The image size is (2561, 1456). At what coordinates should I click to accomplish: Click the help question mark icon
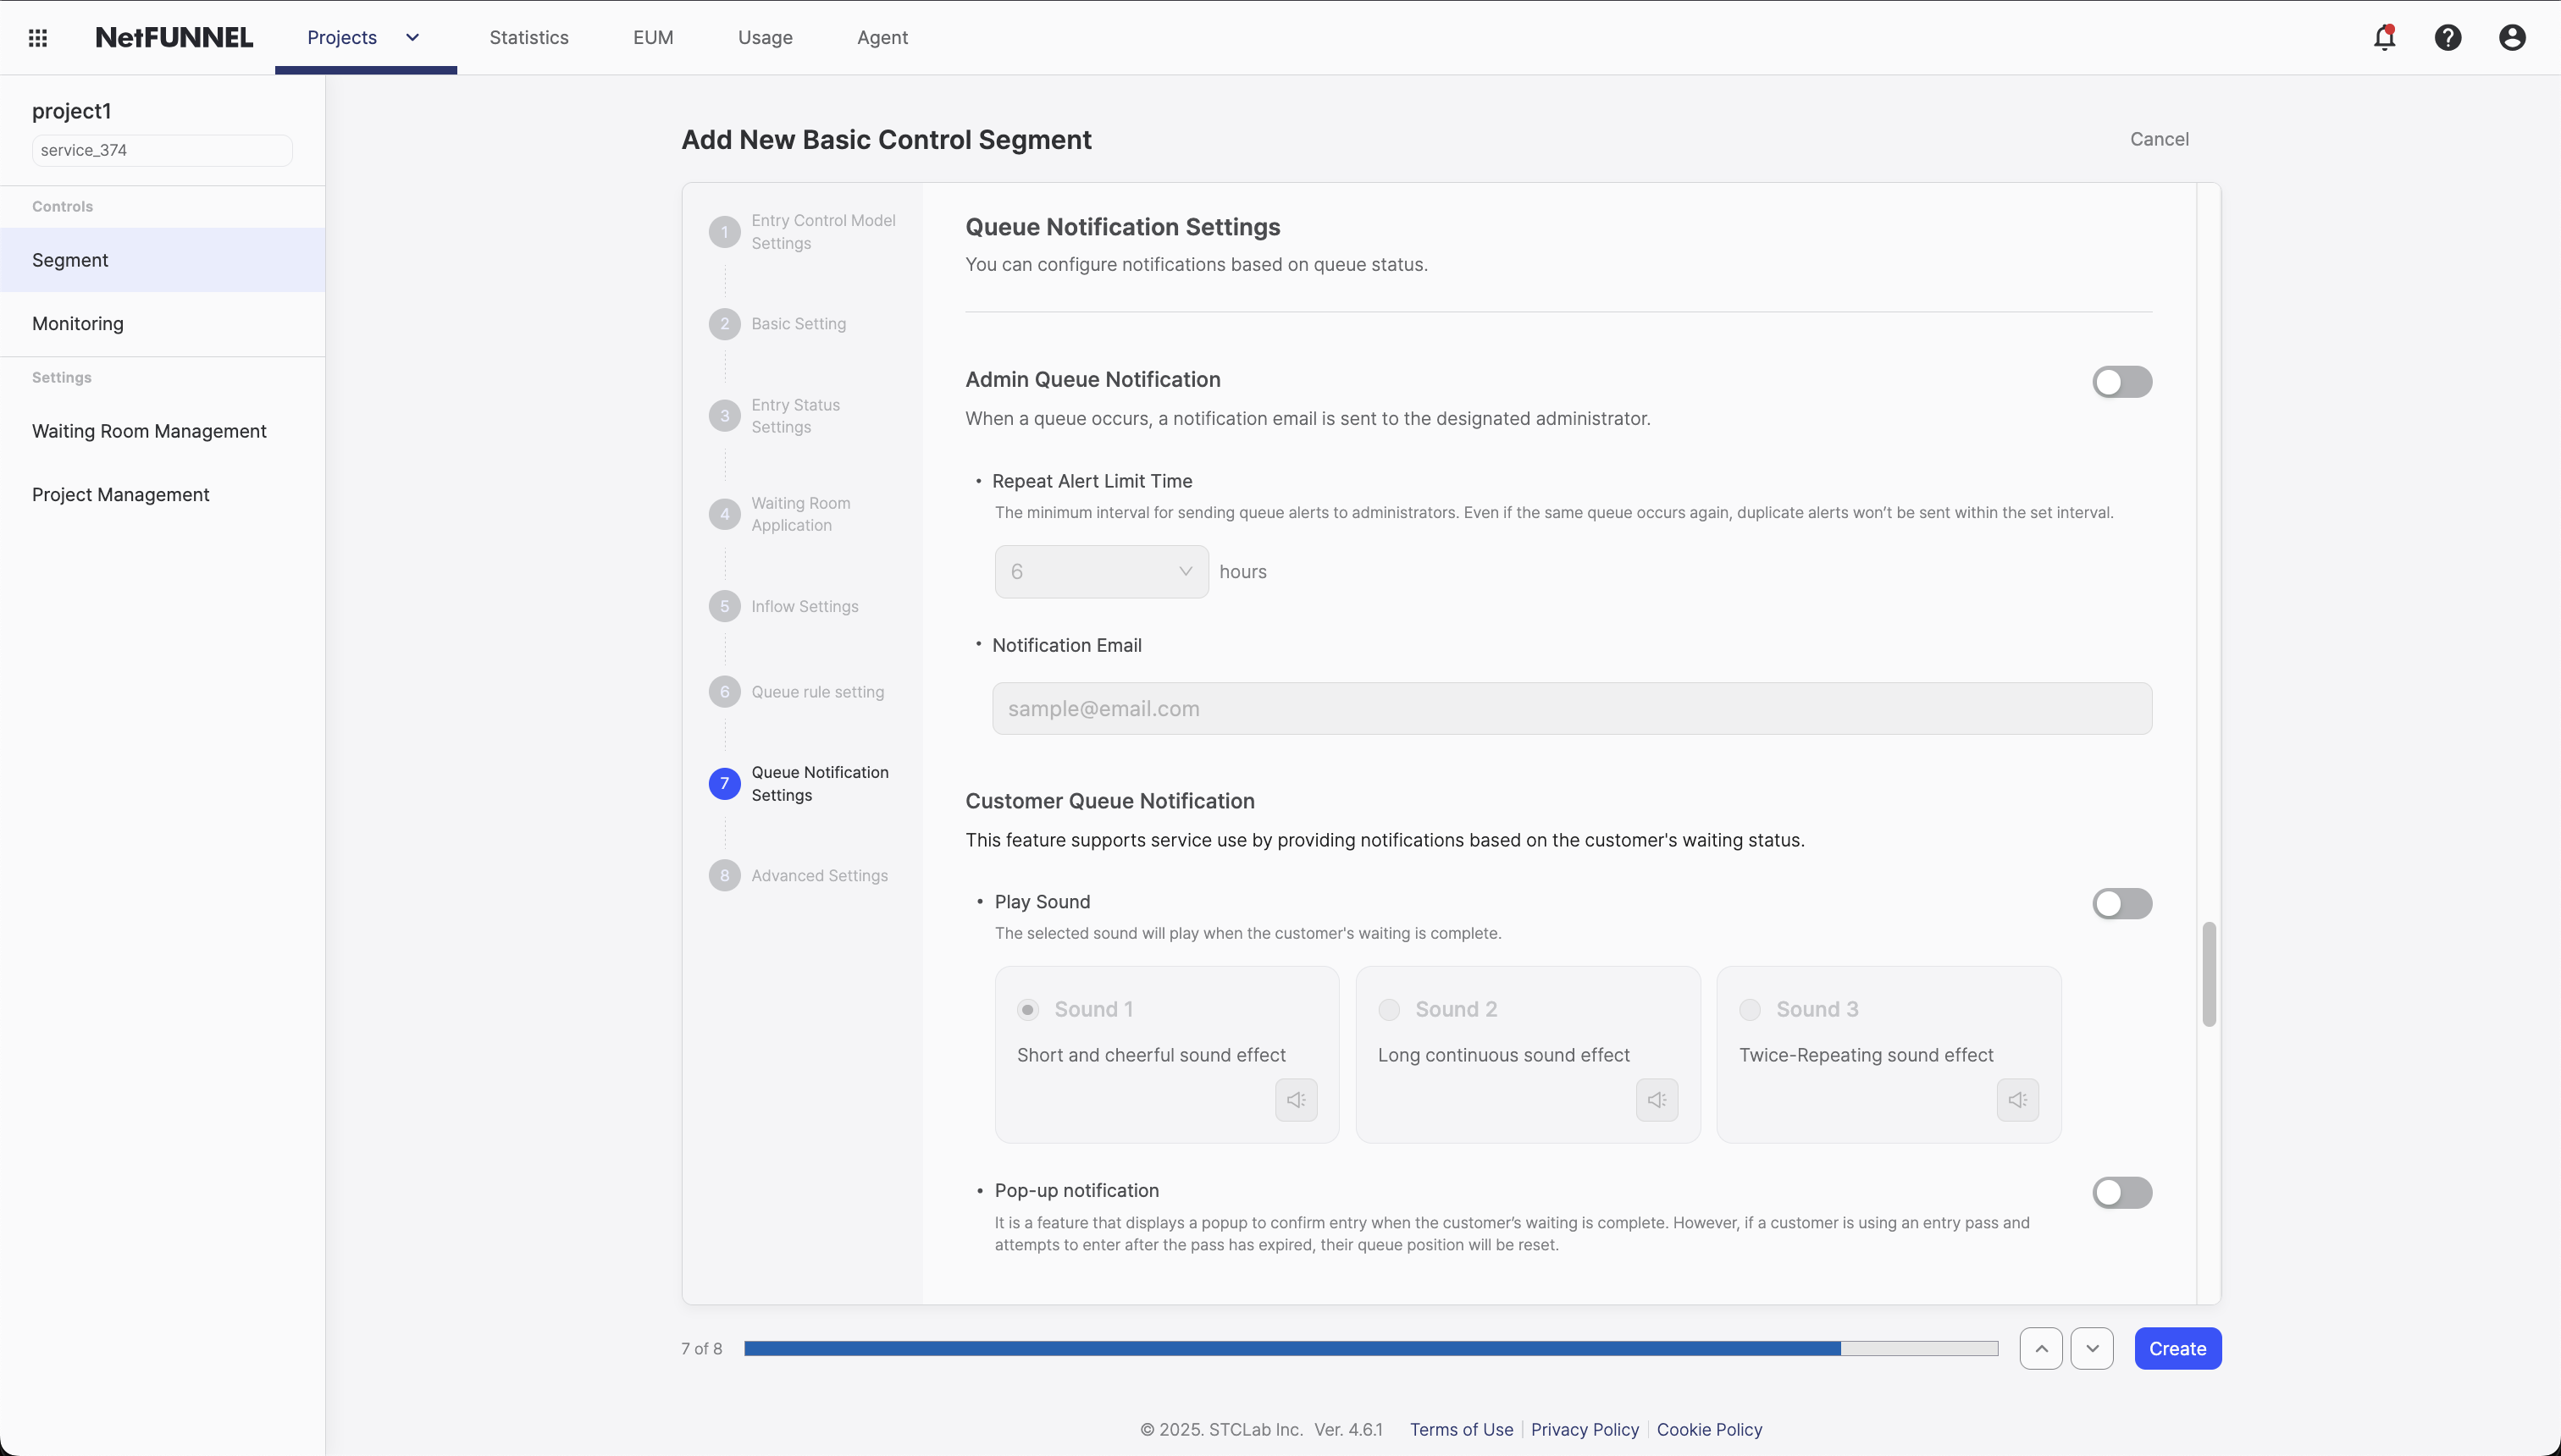point(2448,38)
